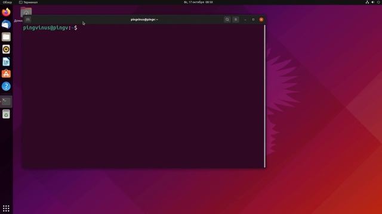
Task: Launch Thunderbird mail from the dock
Action: click(x=6, y=24)
